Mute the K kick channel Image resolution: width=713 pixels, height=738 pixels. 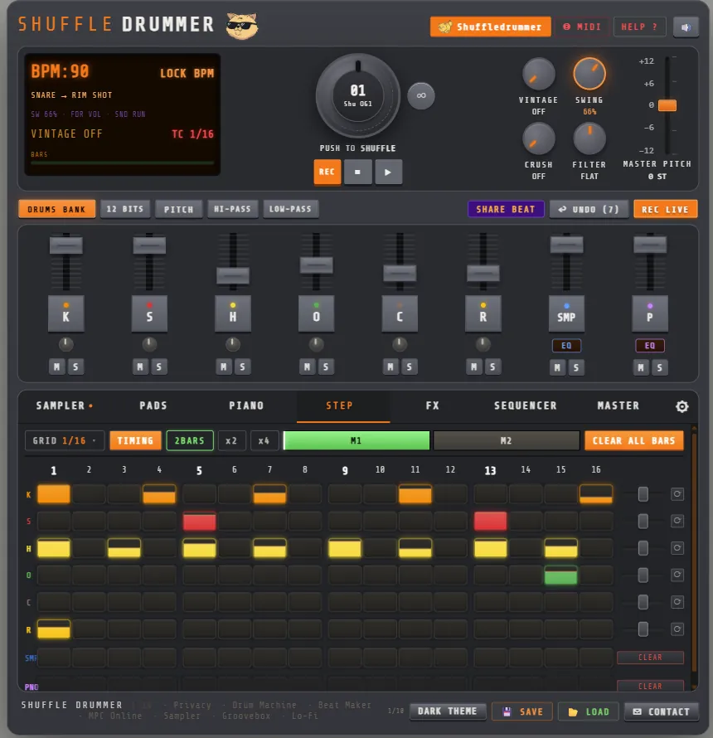click(57, 367)
